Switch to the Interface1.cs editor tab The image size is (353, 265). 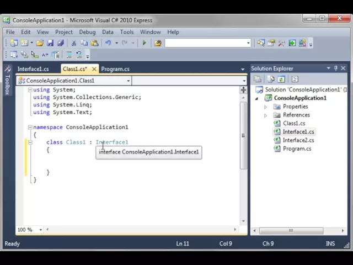point(33,69)
